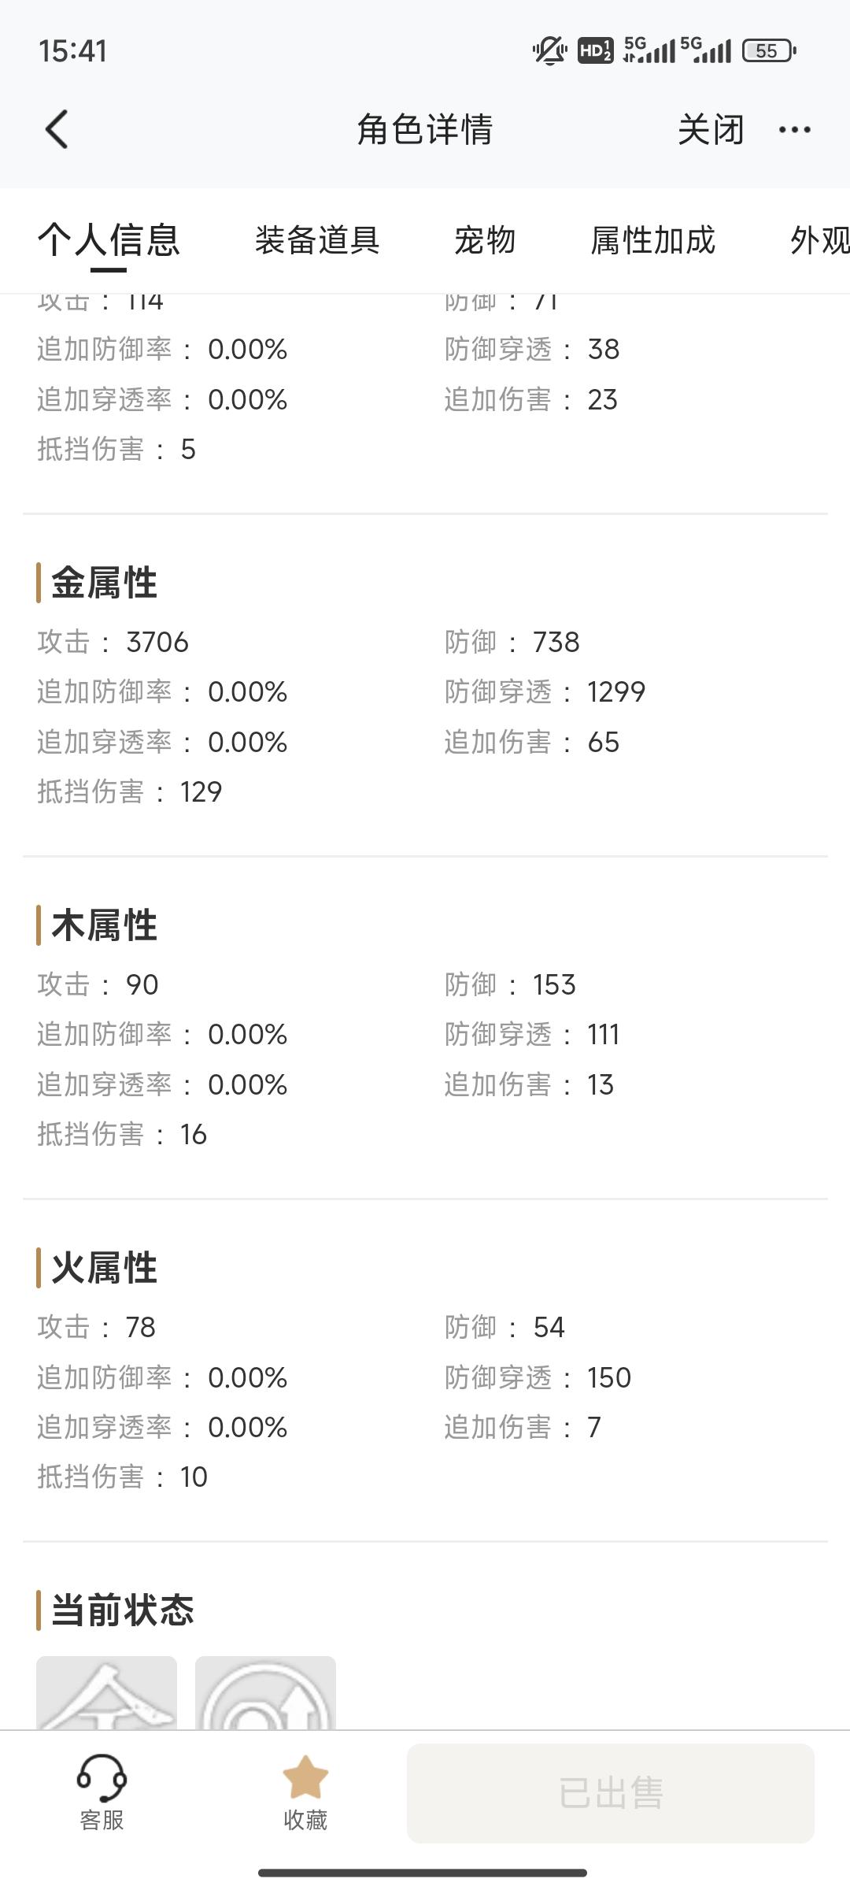This screenshot has height=1890, width=850.
Task: Switch to the 装备道具 tab
Action: pos(317,240)
